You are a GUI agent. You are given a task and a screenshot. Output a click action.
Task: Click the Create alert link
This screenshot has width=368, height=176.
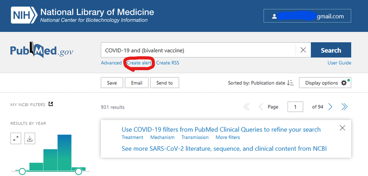point(139,63)
